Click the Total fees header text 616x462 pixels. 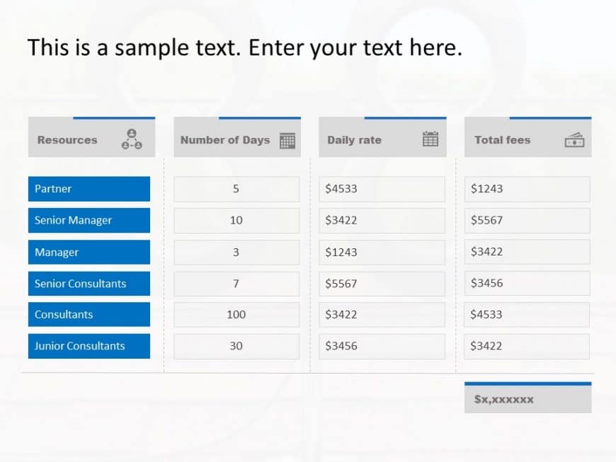tap(502, 140)
